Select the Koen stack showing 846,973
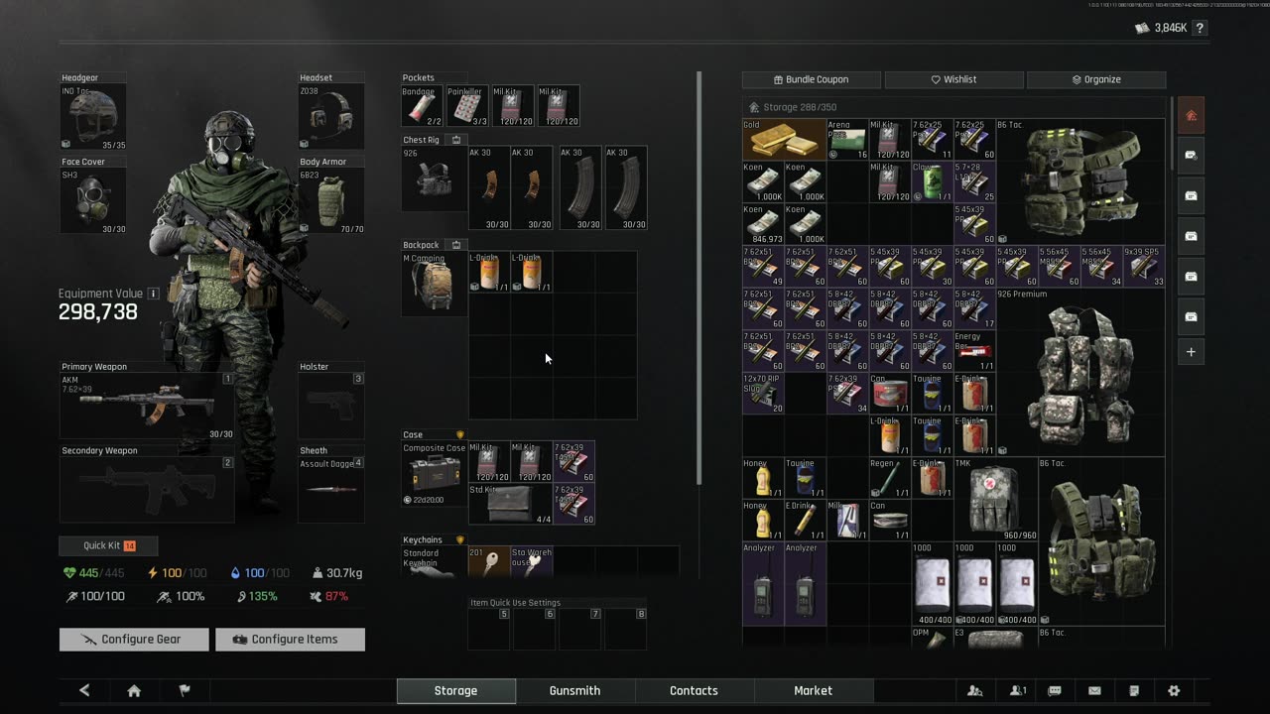Viewport: 1270px width, 714px height. (763, 224)
